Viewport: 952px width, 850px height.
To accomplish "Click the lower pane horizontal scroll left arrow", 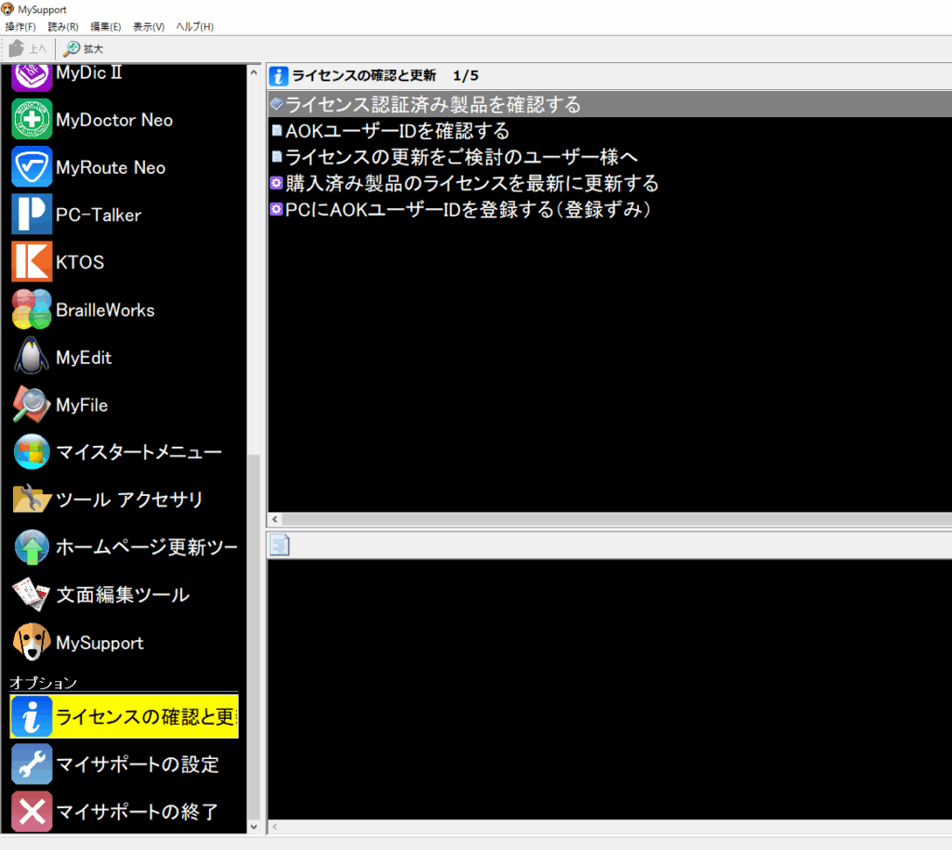I will click(x=275, y=827).
